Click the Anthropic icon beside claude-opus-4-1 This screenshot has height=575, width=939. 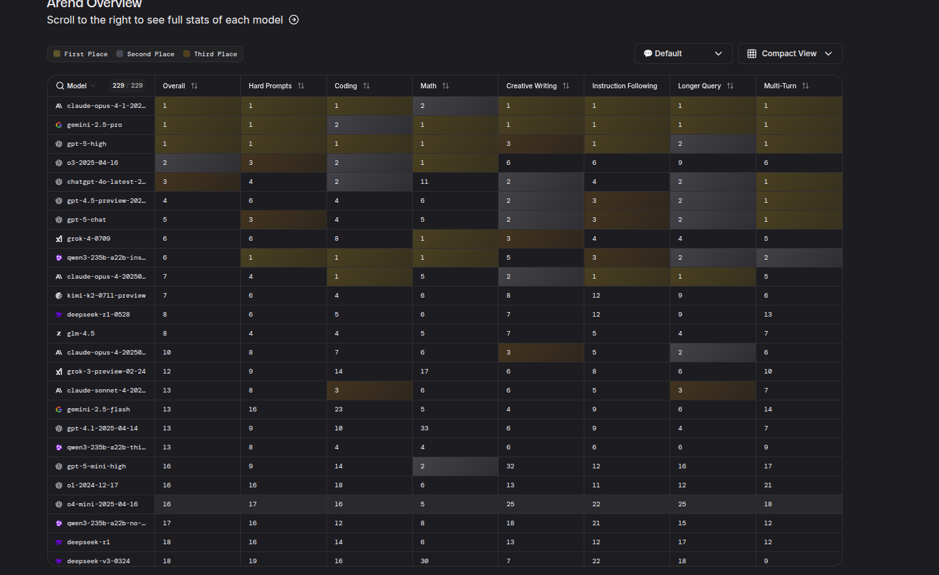[x=59, y=106]
